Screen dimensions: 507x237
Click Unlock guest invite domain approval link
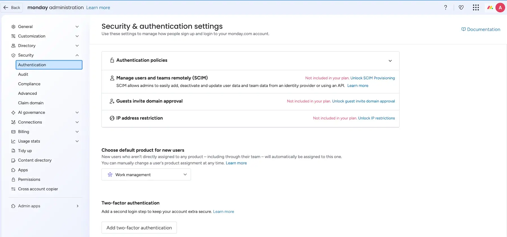pos(363,101)
